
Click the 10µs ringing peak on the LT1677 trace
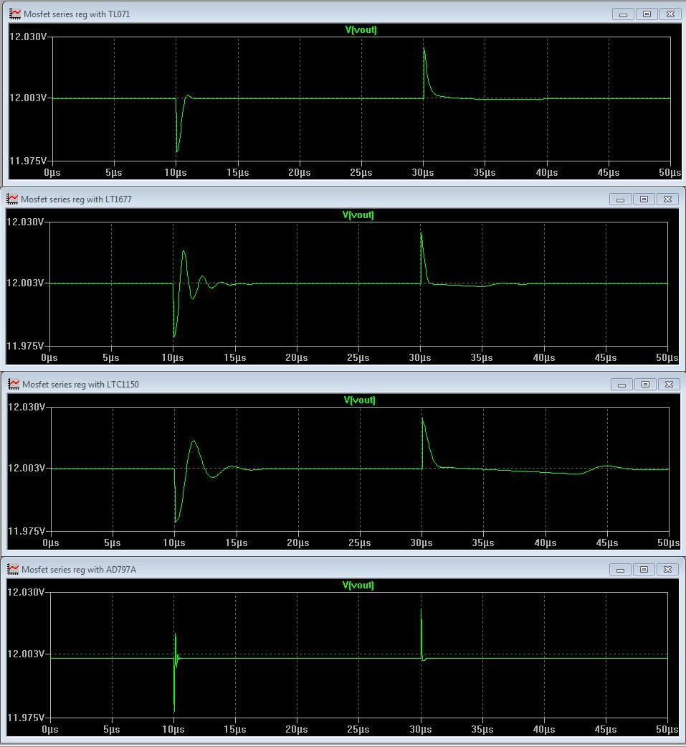click(x=184, y=252)
